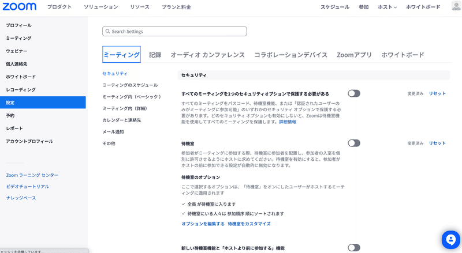Toggle 新しい待機室機能と「ホストより前に参加する」 switch

click(354, 248)
